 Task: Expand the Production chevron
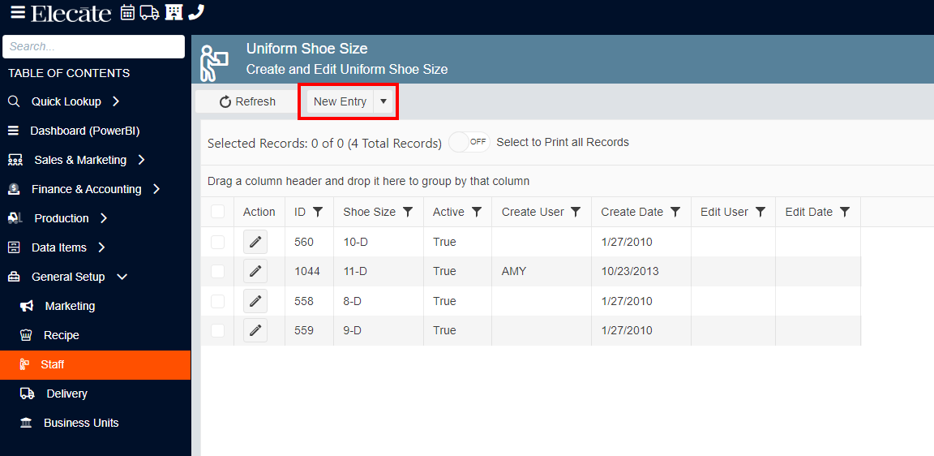[x=104, y=218]
